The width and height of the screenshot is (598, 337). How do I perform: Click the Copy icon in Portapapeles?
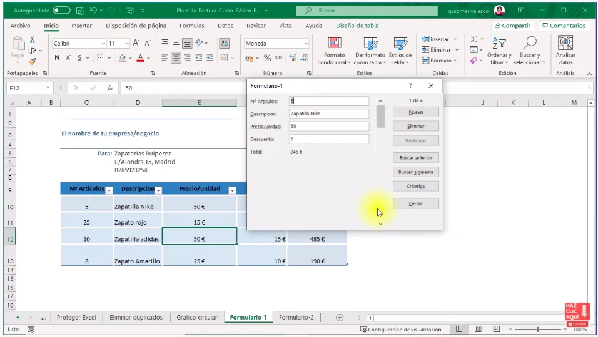33,50
